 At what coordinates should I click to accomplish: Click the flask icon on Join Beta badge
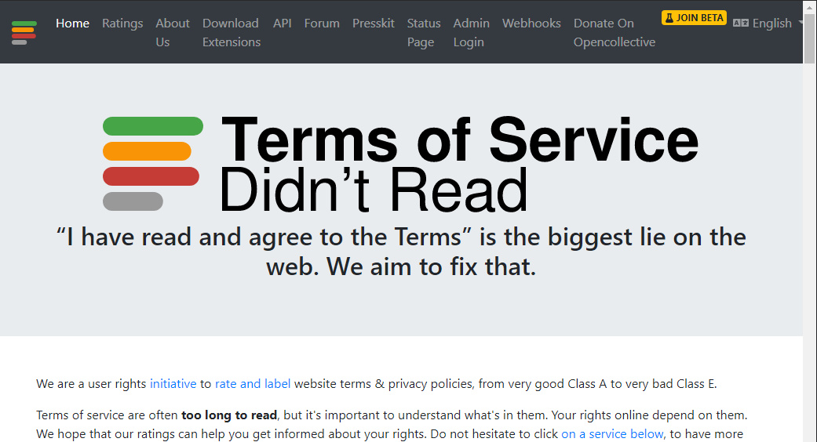(669, 18)
